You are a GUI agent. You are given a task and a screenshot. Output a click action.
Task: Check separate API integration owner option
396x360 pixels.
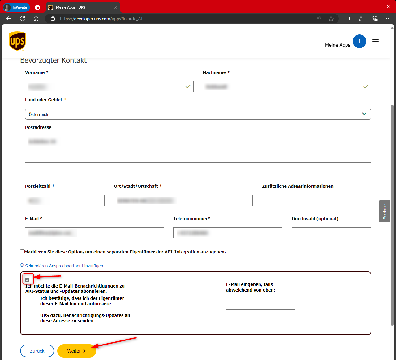22,252
